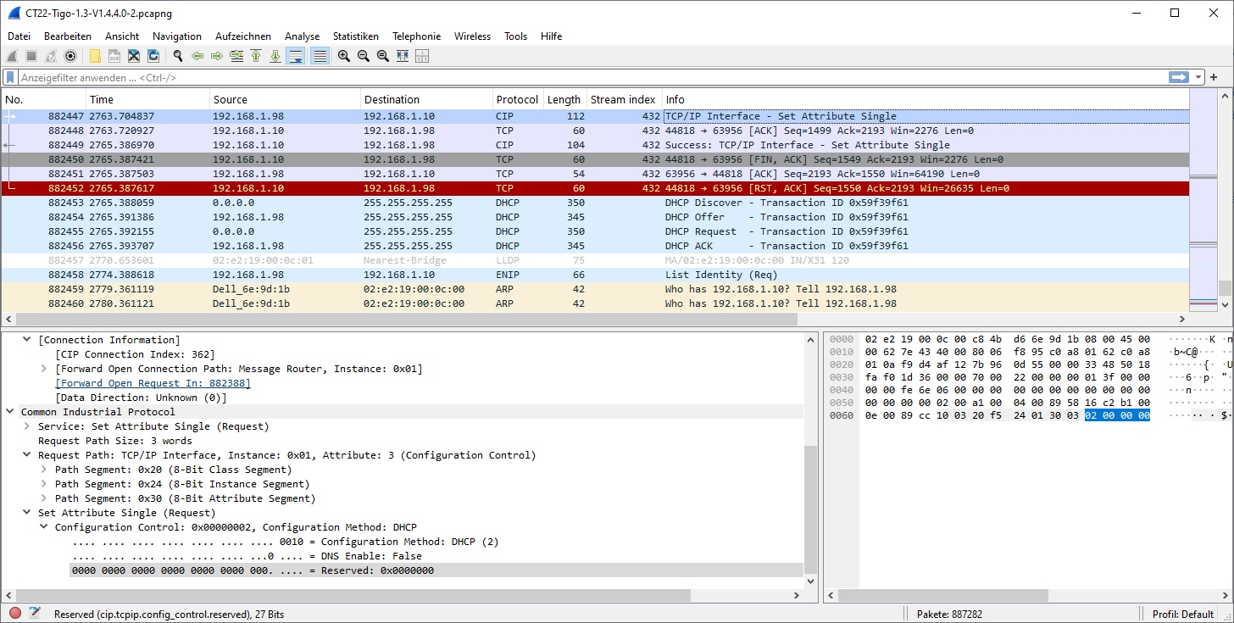Click the open capture file folder icon

tap(95, 56)
